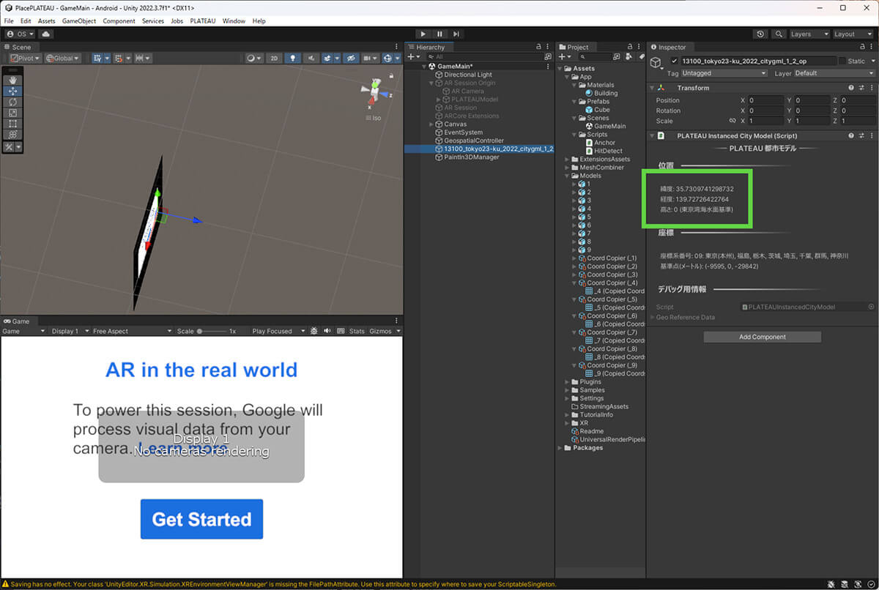Click the Add Component button
This screenshot has height=590, width=879.
pyautogui.click(x=763, y=337)
